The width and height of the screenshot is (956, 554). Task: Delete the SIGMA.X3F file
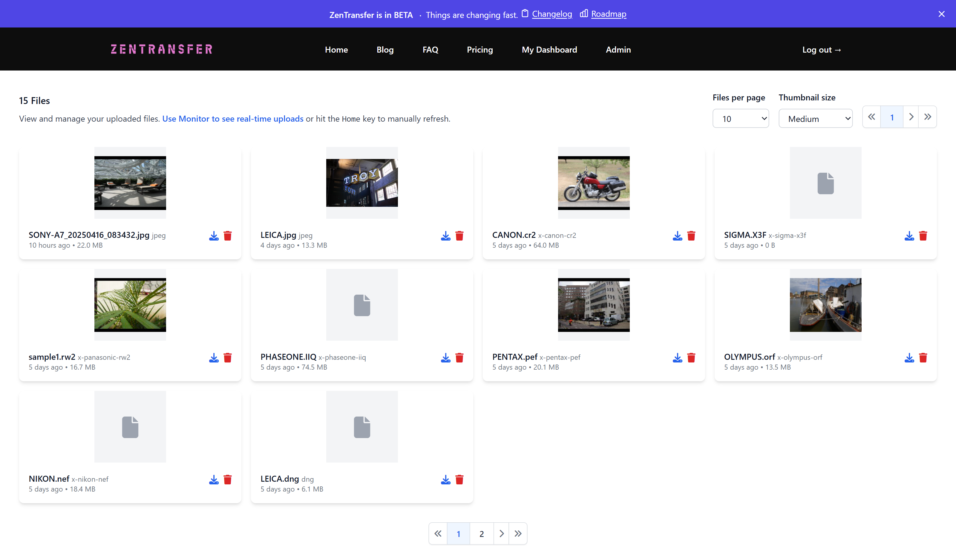point(923,236)
